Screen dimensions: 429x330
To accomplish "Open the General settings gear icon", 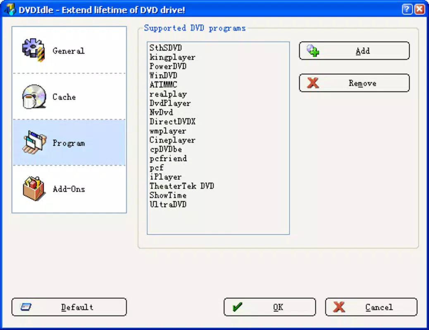I will click(x=33, y=50).
